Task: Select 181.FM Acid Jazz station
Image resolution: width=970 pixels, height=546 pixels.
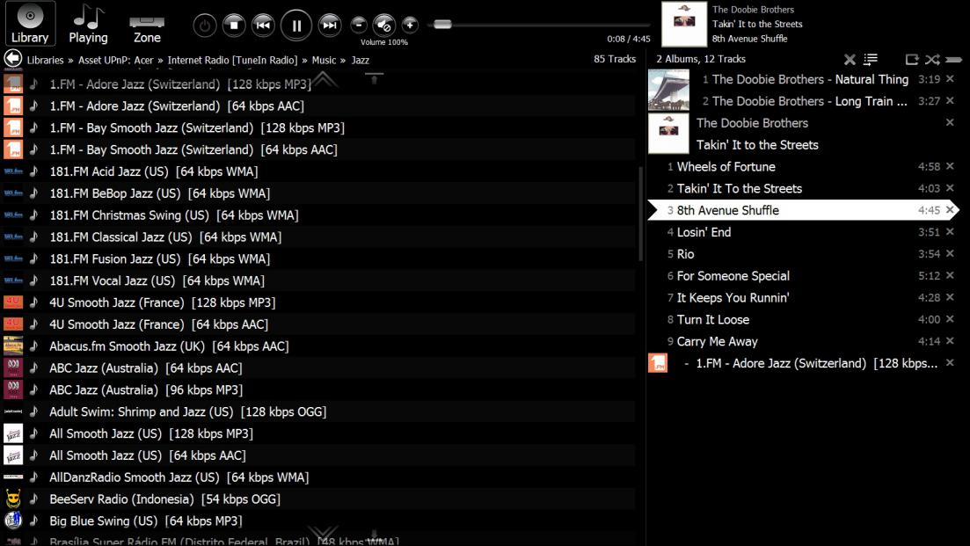Action: 109,171
